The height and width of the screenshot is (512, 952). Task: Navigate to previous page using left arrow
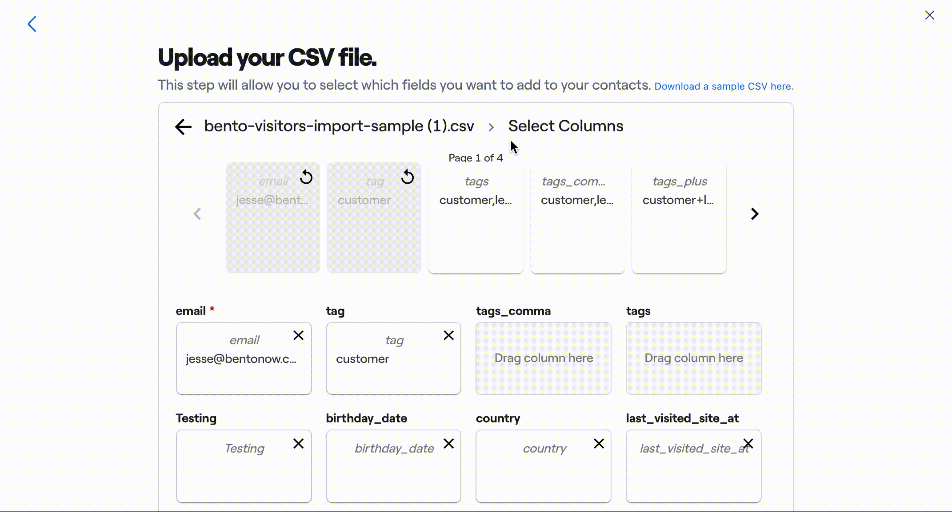(198, 214)
